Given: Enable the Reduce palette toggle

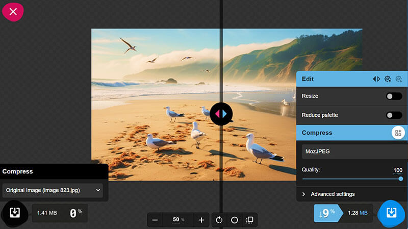Looking at the screenshot, I should 394,115.
